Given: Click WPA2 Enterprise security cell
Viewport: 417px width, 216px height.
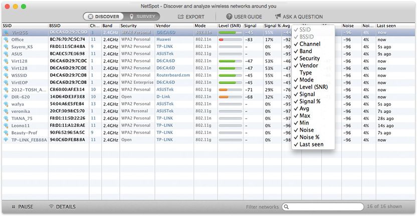Looking at the screenshot, I should point(137,82).
